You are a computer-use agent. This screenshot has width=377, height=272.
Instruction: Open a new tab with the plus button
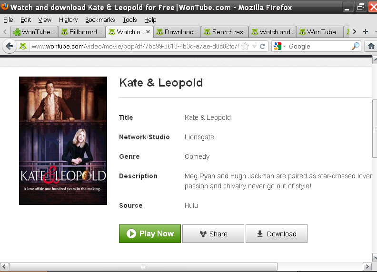[x=366, y=31]
